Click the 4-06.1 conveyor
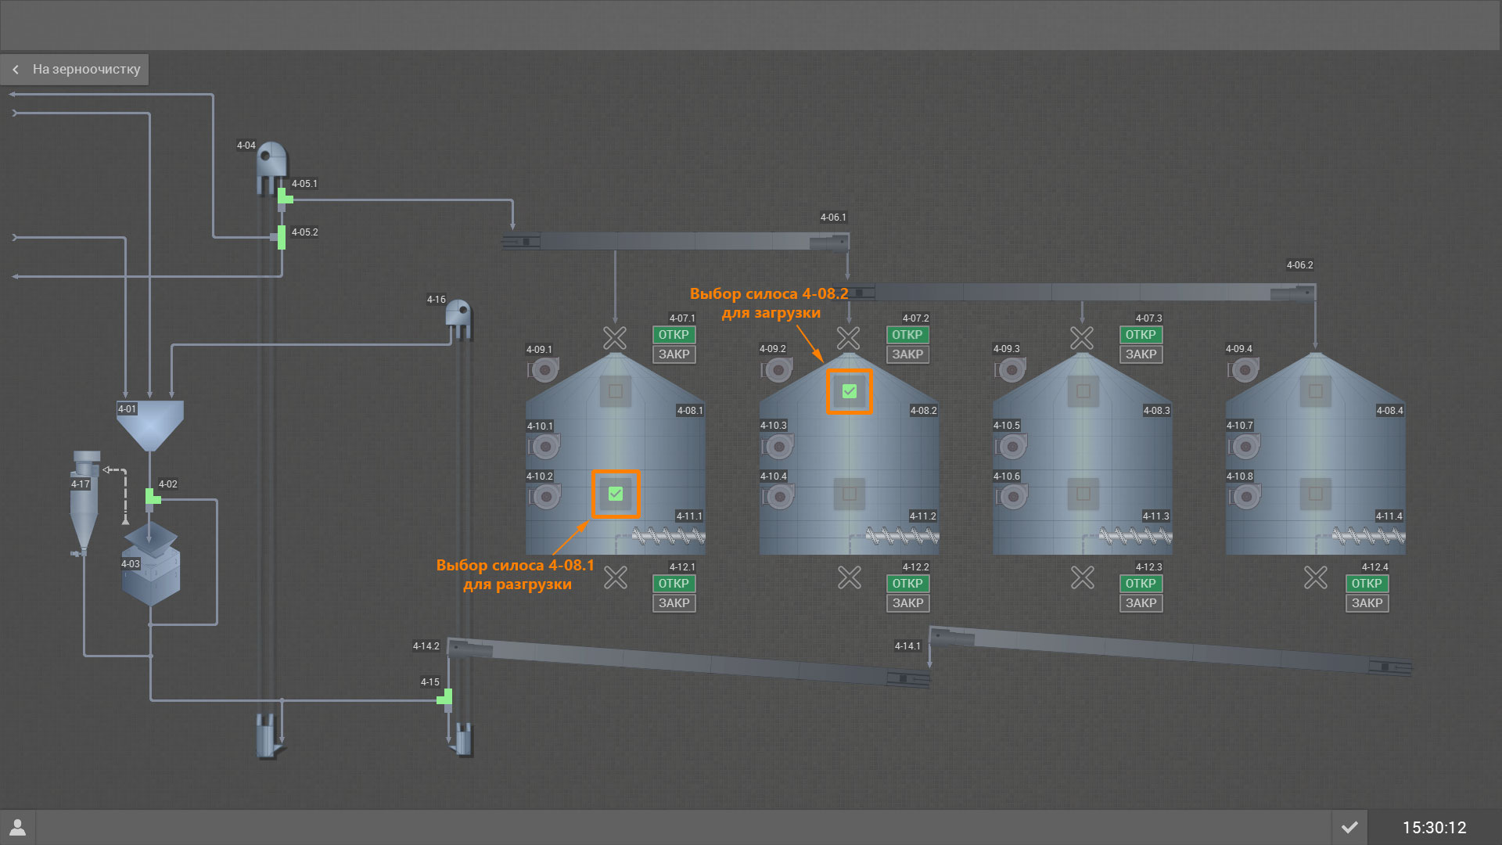Image resolution: width=1502 pixels, height=845 pixels. tap(677, 241)
